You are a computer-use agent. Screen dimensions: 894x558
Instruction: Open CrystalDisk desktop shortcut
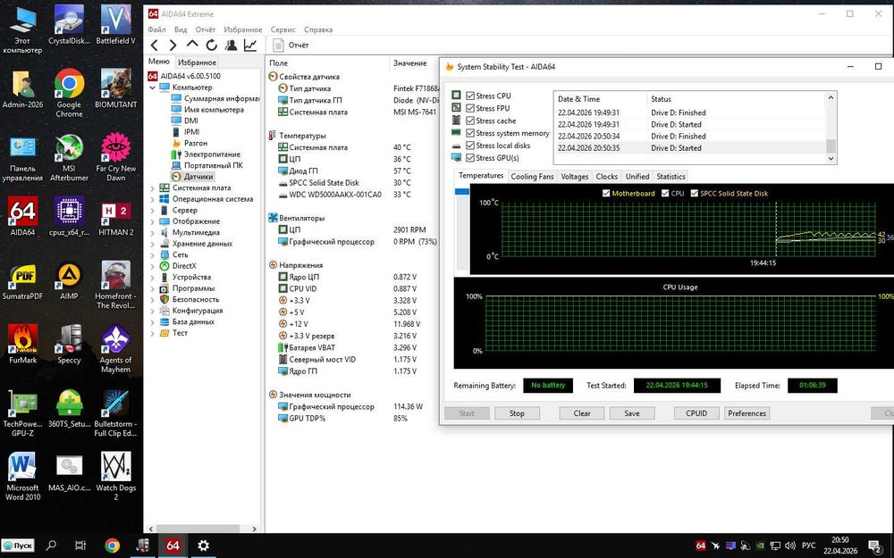[69, 24]
